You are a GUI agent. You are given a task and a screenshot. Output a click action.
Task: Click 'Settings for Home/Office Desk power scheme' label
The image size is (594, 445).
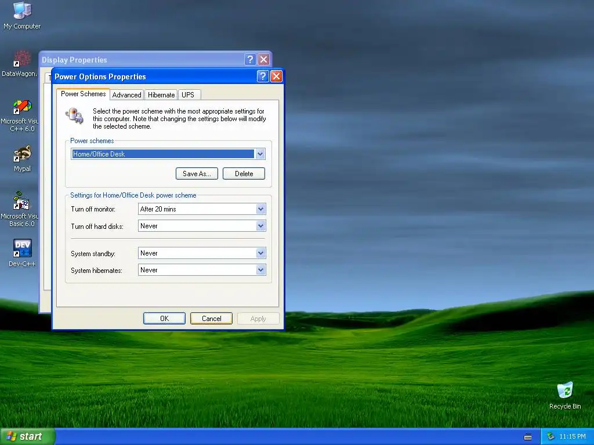click(x=133, y=195)
